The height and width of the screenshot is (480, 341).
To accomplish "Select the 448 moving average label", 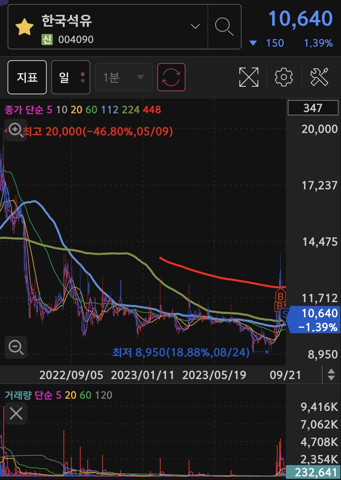I will [152, 110].
